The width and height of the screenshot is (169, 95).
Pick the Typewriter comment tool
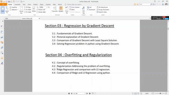[55, 9]
